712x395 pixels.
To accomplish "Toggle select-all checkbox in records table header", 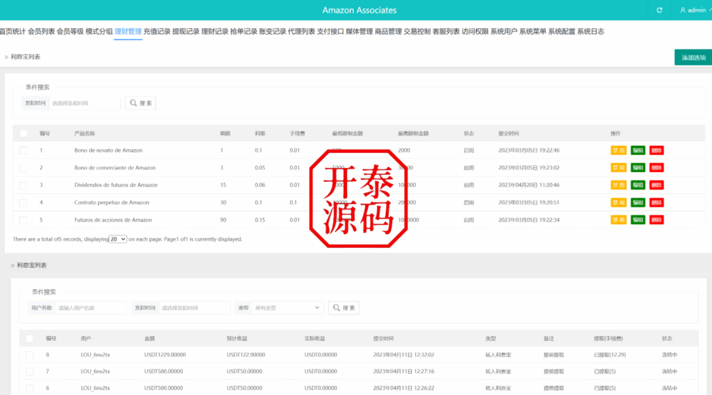I will (x=29, y=338).
